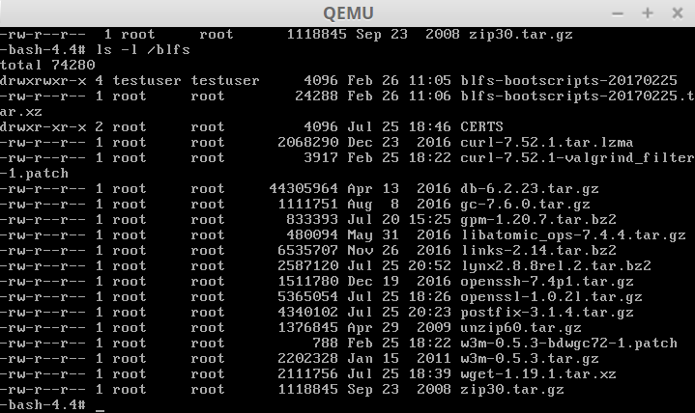Click the 'ls -l /blfs' command text
This screenshot has width=695, height=413.
pyautogui.click(x=143, y=49)
